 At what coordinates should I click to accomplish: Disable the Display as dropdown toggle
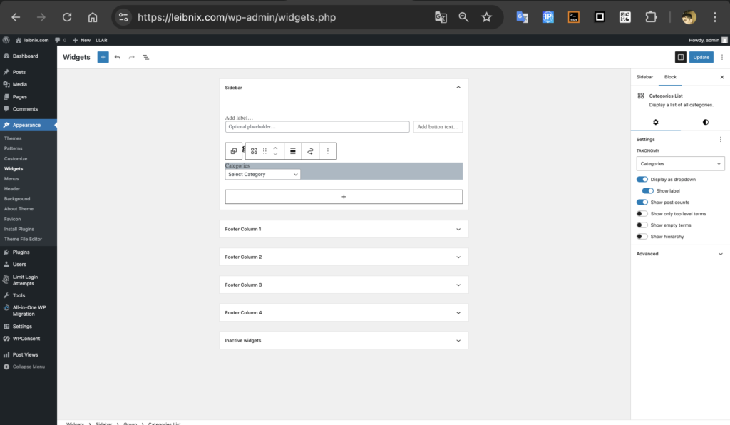(x=642, y=180)
